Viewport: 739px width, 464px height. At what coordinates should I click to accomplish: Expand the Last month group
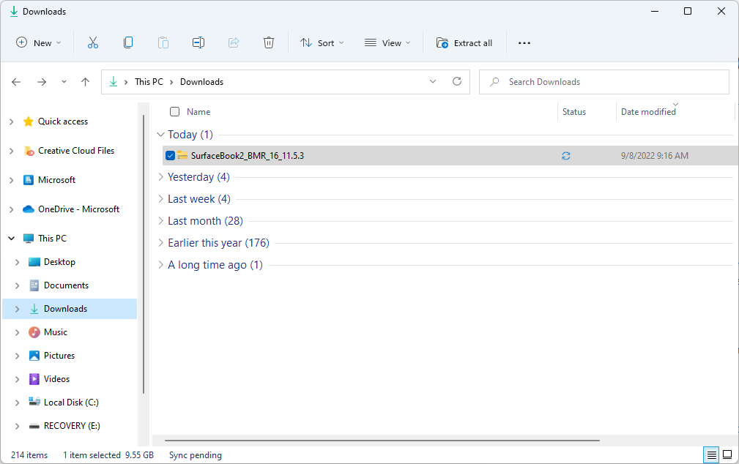tap(160, 220)
